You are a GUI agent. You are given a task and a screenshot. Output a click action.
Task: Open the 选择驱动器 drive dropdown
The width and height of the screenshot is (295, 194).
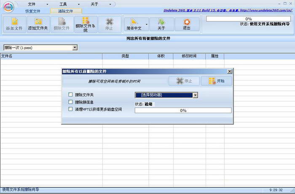tap(195, 95)
